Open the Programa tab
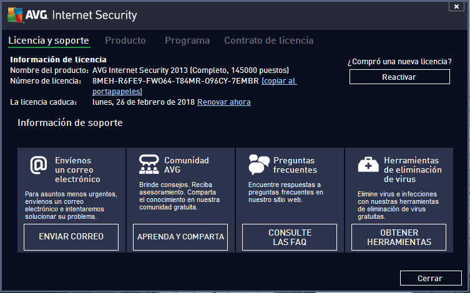Image resolution: width=470 pixels, height=293 pixels. point(187,41)
